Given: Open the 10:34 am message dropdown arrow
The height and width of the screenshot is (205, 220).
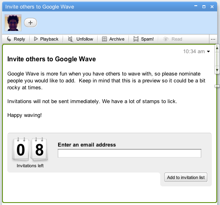Looking at the screenshot, I should [209, 52].
